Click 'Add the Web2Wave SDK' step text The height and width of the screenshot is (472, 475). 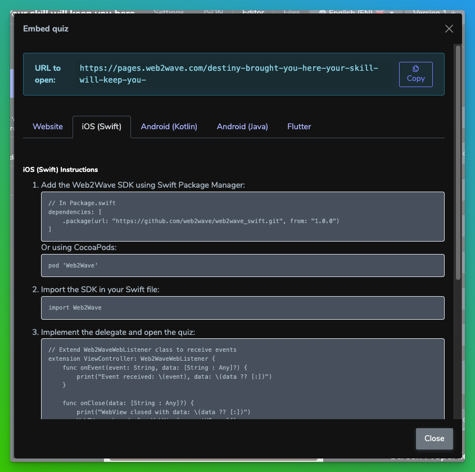tap(143, 185)
